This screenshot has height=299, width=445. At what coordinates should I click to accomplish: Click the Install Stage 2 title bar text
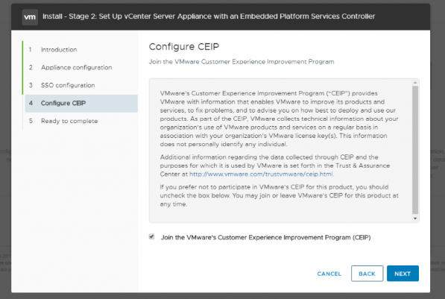pos(209,16)
